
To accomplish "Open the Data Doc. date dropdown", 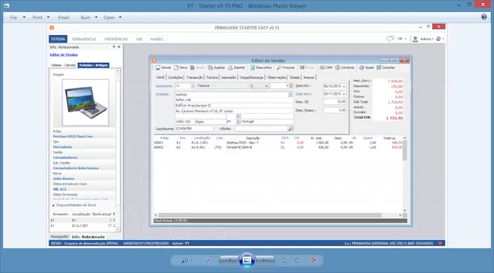I will tap(344, 86).
